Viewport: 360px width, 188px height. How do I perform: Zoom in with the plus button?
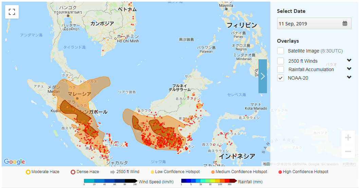click(348, 138)
